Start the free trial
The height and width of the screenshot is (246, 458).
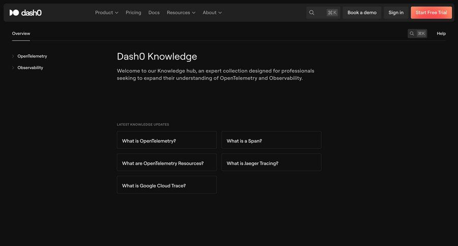tap(431, 13)
